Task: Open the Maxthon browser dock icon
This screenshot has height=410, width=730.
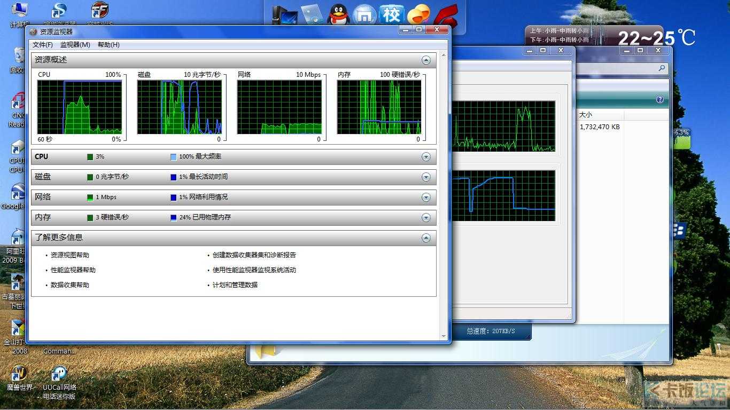Action: (x=365, y=15)
